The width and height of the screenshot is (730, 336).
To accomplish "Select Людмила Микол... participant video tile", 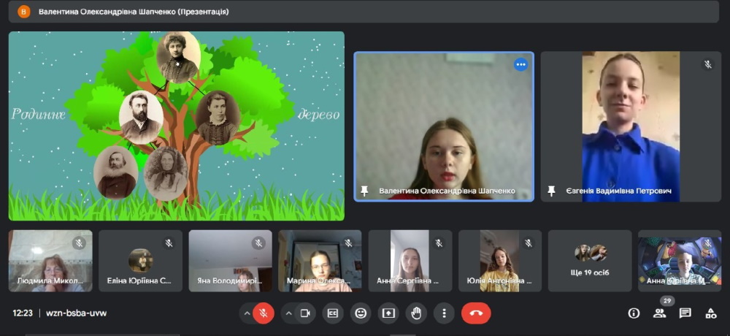I will click(x=50, y=261).
